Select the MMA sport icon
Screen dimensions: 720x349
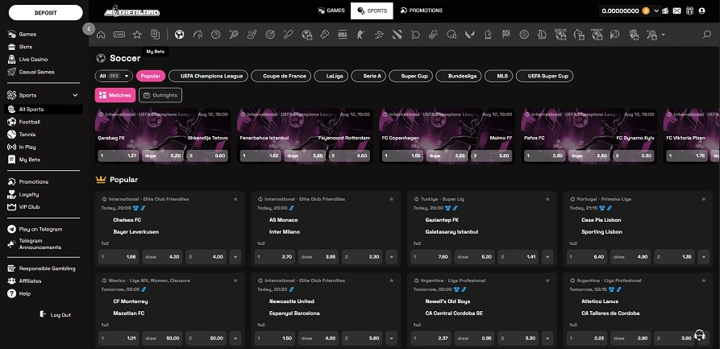[x=342, y=35]
